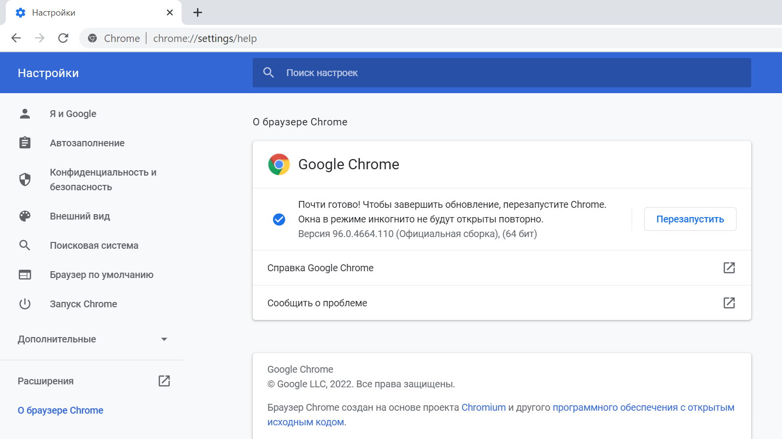Screen dimensions: 782x439
Task: Click the О браузере Chrome page heading
Action: coord(300,122)
